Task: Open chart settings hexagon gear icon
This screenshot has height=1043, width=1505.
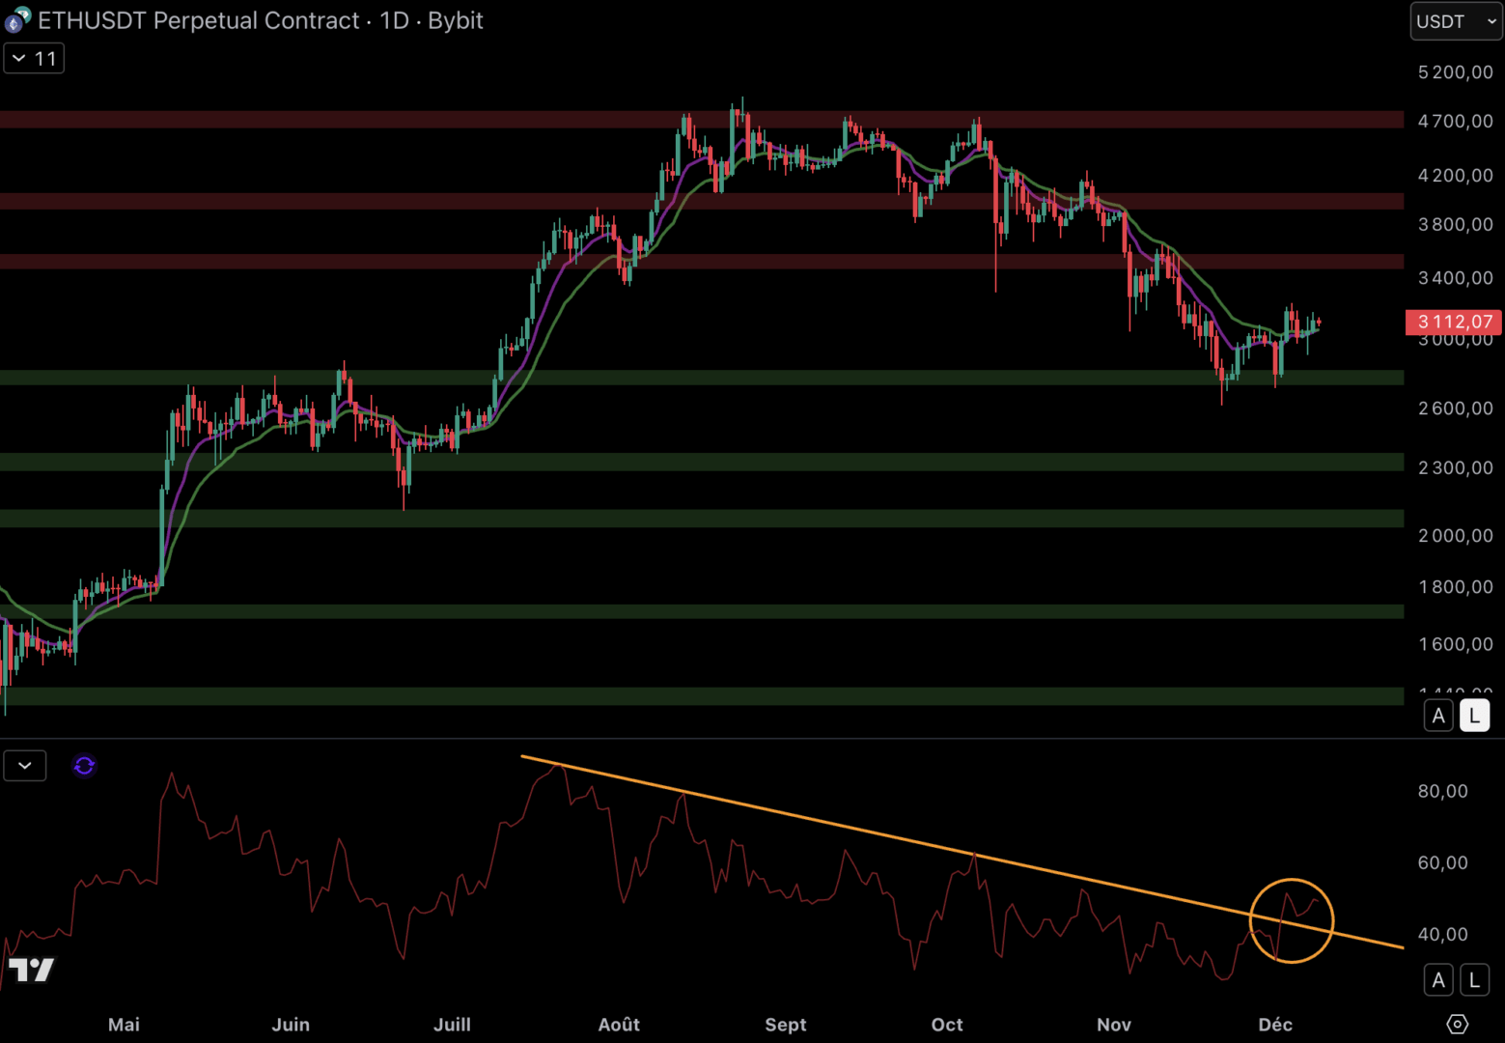Action: (x=1457, y=1024)
